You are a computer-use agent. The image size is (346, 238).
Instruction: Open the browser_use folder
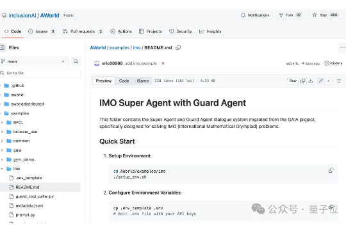click(25, 132)
